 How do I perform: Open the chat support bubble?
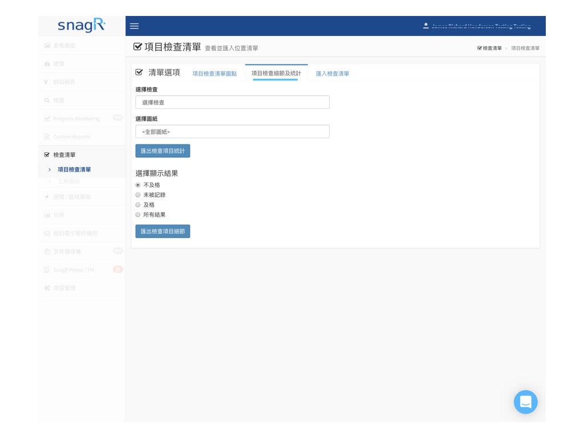[525, 402]
